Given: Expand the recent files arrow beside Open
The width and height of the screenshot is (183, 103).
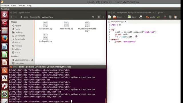Looking at the screenshot, I should pos(125,17).
